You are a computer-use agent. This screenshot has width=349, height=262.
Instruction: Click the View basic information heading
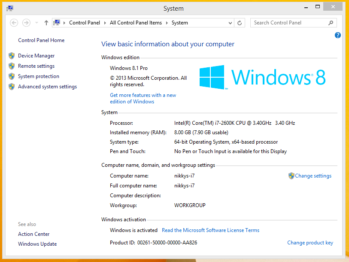(x=168, y=44)
